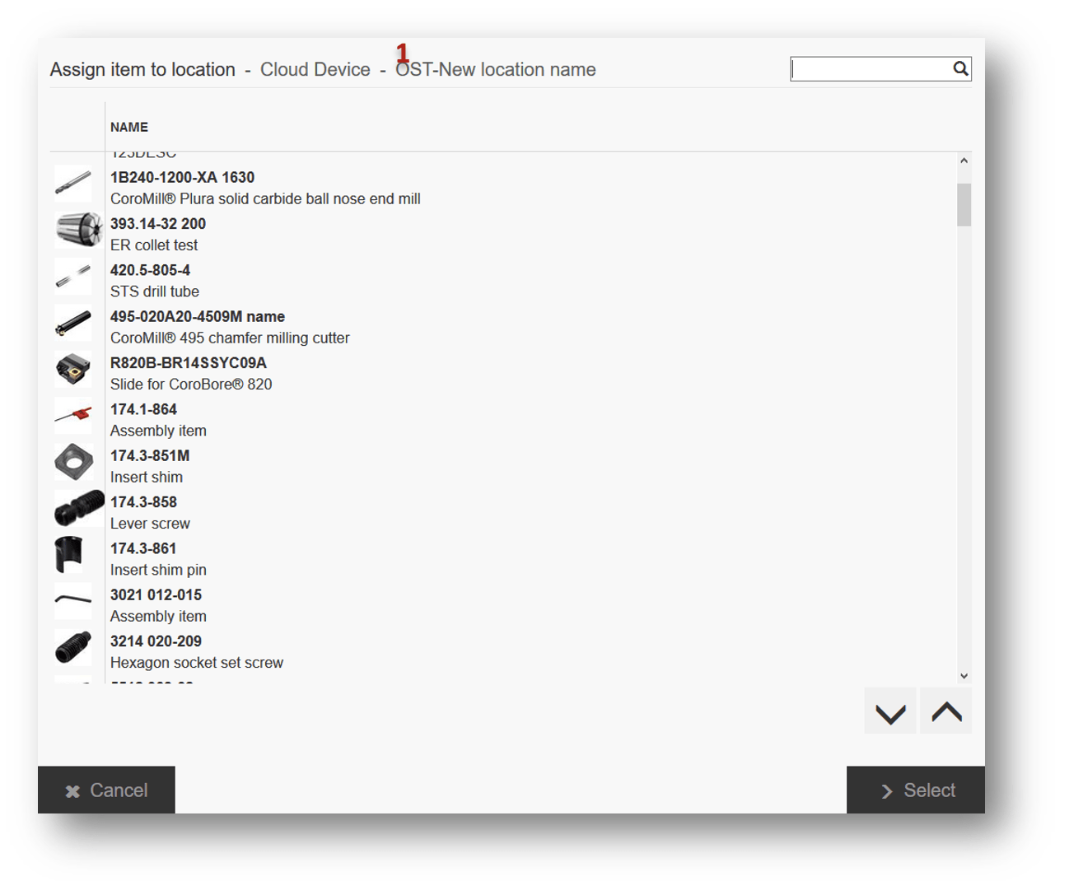Focus the search text field
Image resolution: width=1069 pixels, height=881 pixels.
click(870, 69)
